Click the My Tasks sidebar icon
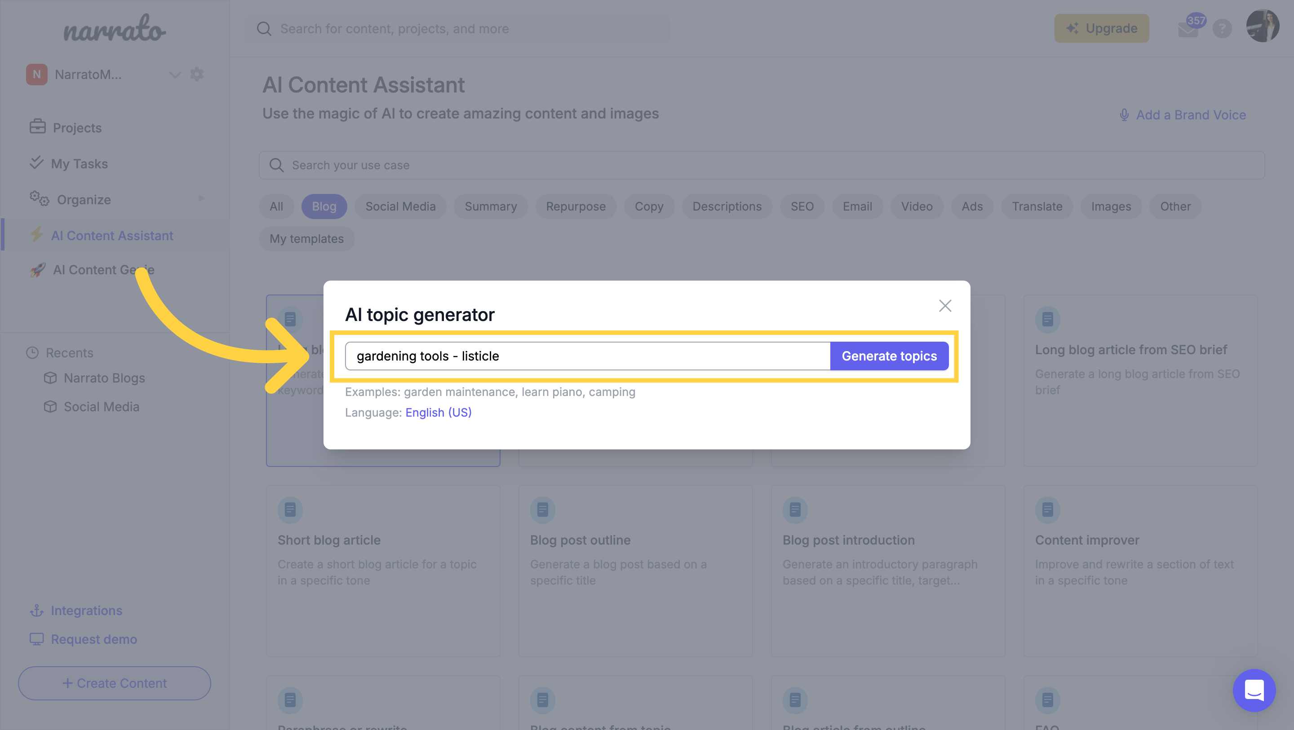Screen dimensions: 1294x730 [35, 163]
